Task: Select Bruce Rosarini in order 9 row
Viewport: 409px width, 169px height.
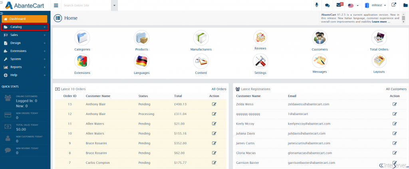Action: (x=96, y=143)
